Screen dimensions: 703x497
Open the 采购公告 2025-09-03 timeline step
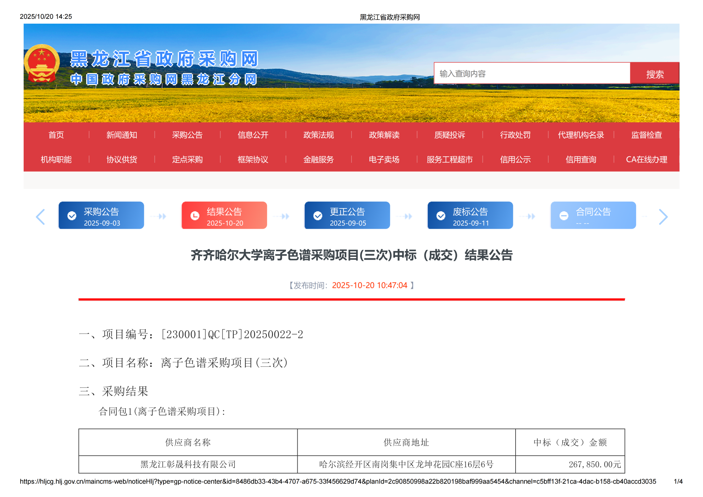(101, 216)
